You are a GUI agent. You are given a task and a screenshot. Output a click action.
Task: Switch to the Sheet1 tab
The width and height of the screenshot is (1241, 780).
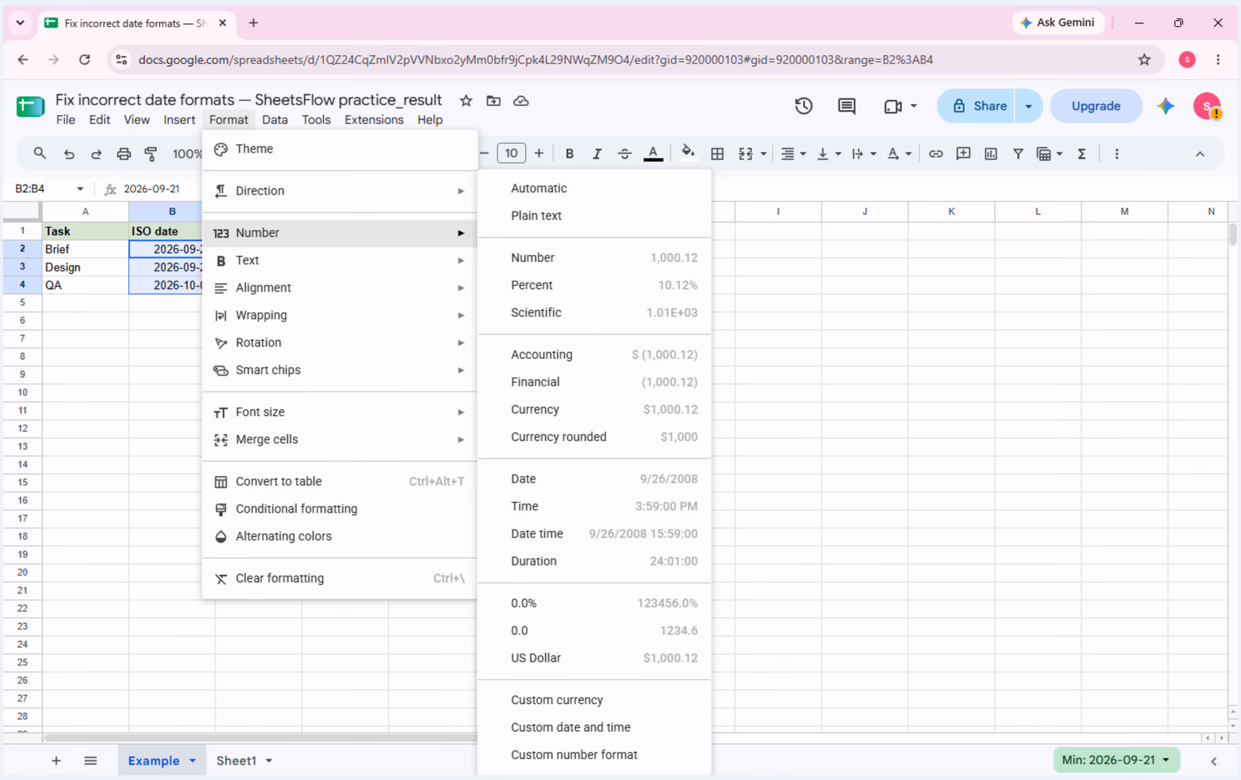pyautogui.click(x=236, y=761)
